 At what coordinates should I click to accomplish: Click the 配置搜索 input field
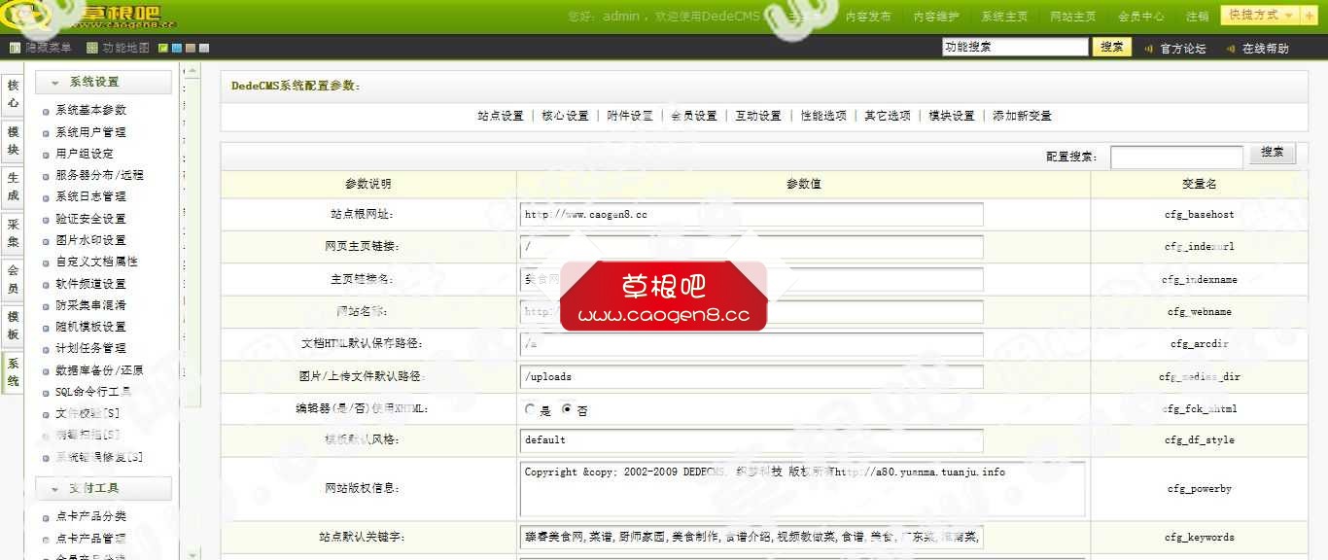coord(1176,156)
